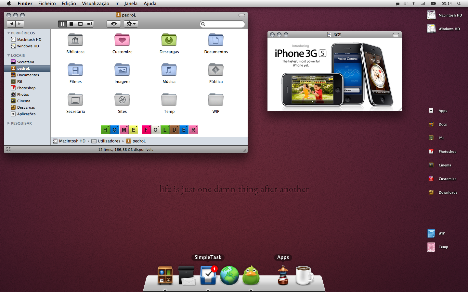Open the Ficheiro menu
Viewport: 468px width, 292px height.
point(47,4)
